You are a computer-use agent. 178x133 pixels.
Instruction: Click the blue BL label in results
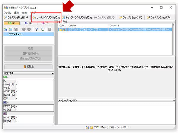pyautogui.click(x=5, y=102)
